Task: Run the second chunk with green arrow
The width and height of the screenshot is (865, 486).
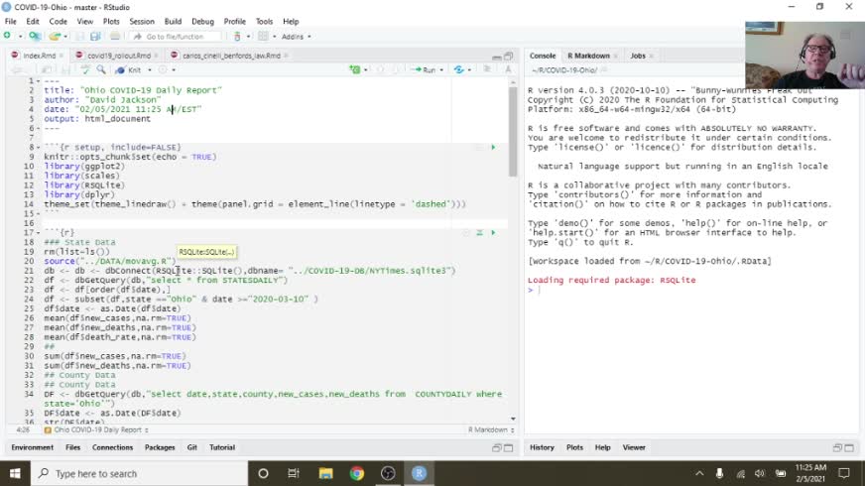Action: [493, 233]
